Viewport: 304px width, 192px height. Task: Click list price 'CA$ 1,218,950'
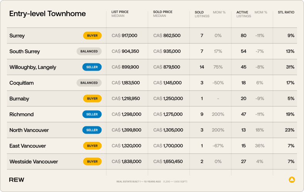tap(126, 98)
